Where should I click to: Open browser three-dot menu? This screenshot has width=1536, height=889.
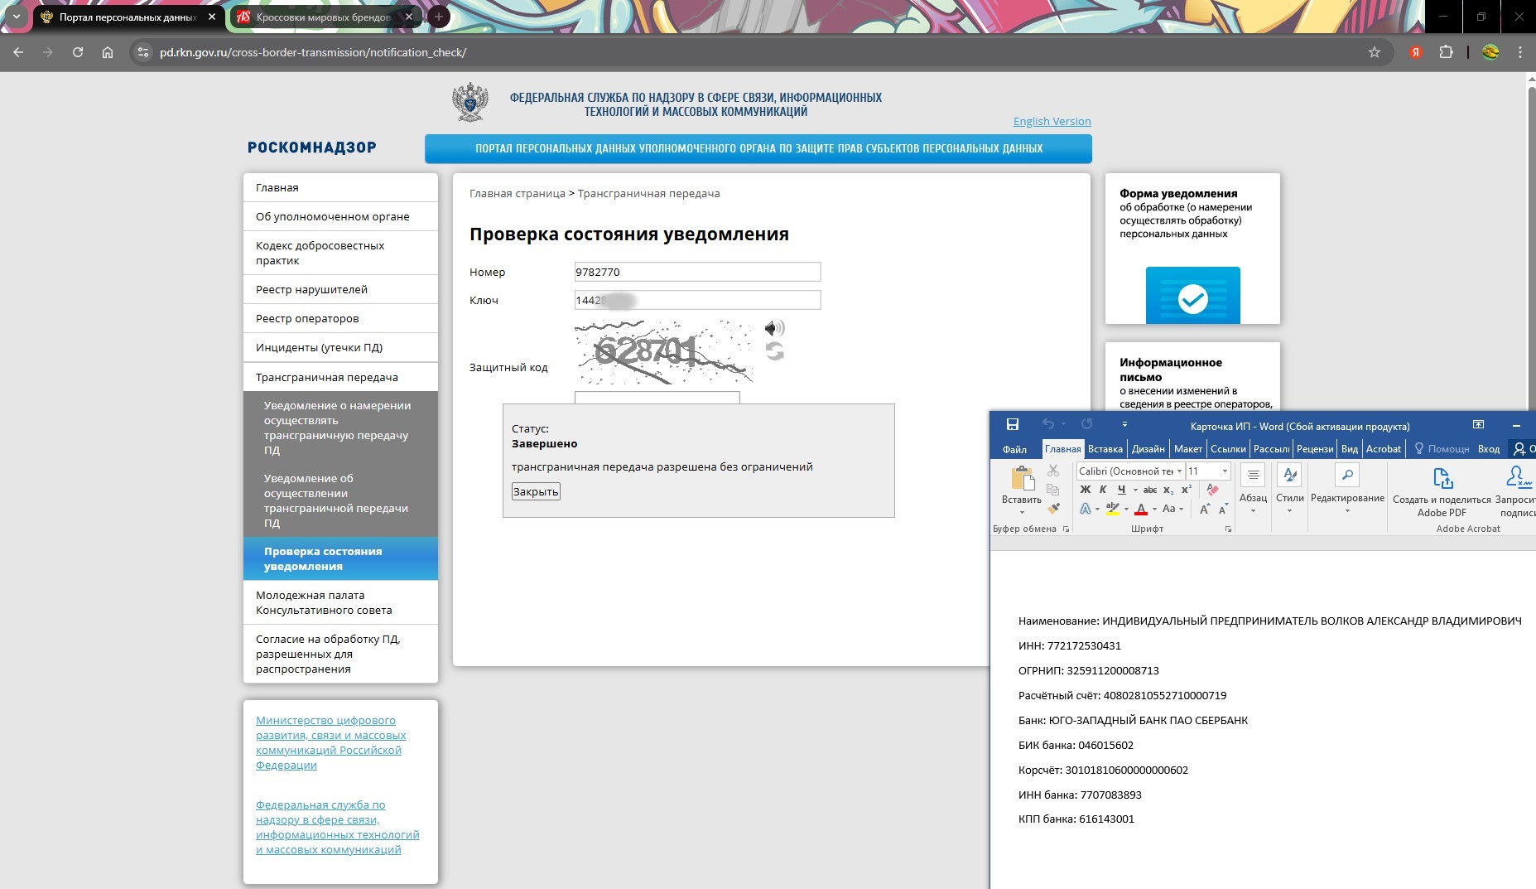pyautogui.click(x=1520, y=52)
